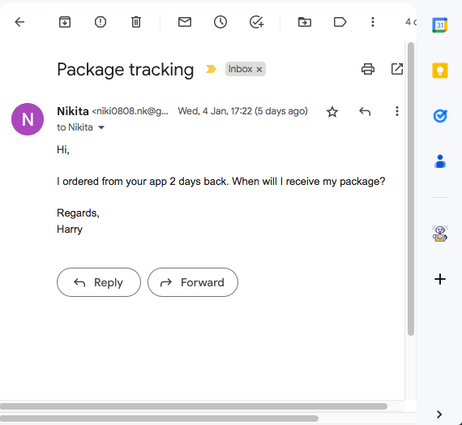Open Google Tasks in side panel
Screen dimensions: 462x425
pos(440,116)
